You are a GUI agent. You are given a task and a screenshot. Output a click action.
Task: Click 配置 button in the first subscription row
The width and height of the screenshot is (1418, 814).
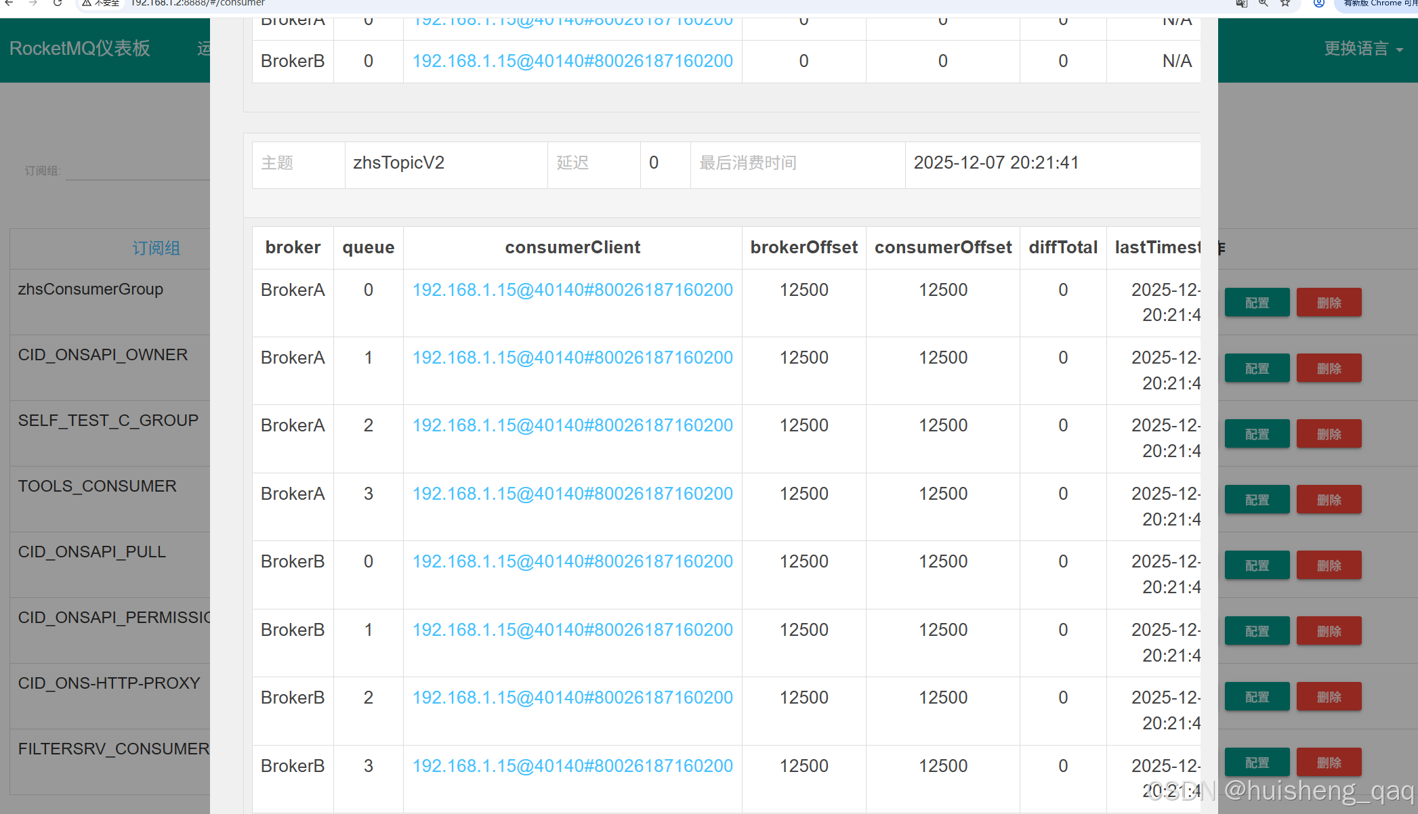[x=1257, y=303]
